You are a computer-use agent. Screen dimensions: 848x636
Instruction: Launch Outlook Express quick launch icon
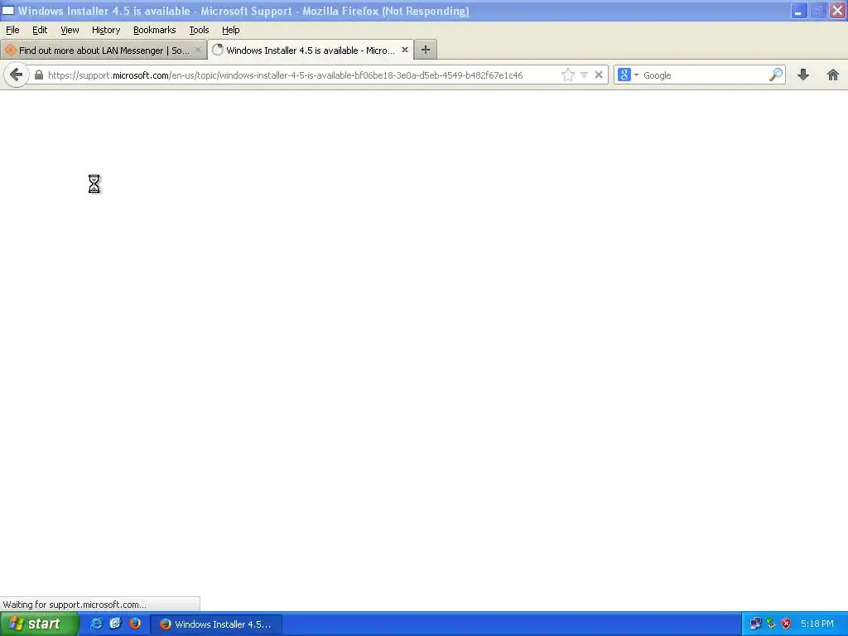pyautogui.click(x=115, y=624)
